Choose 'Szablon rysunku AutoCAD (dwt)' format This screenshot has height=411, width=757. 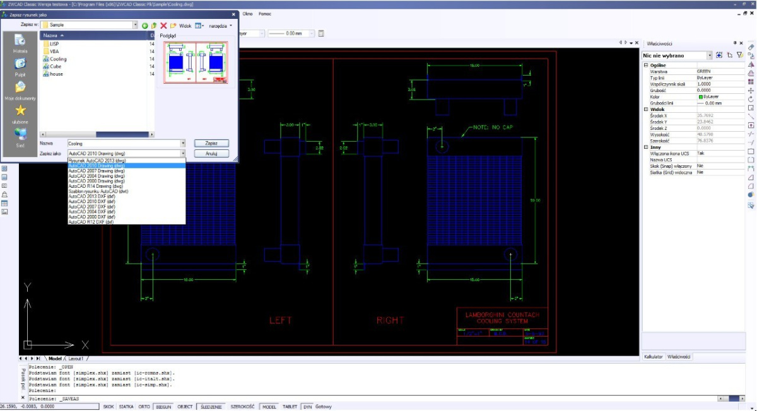[127, 191]
